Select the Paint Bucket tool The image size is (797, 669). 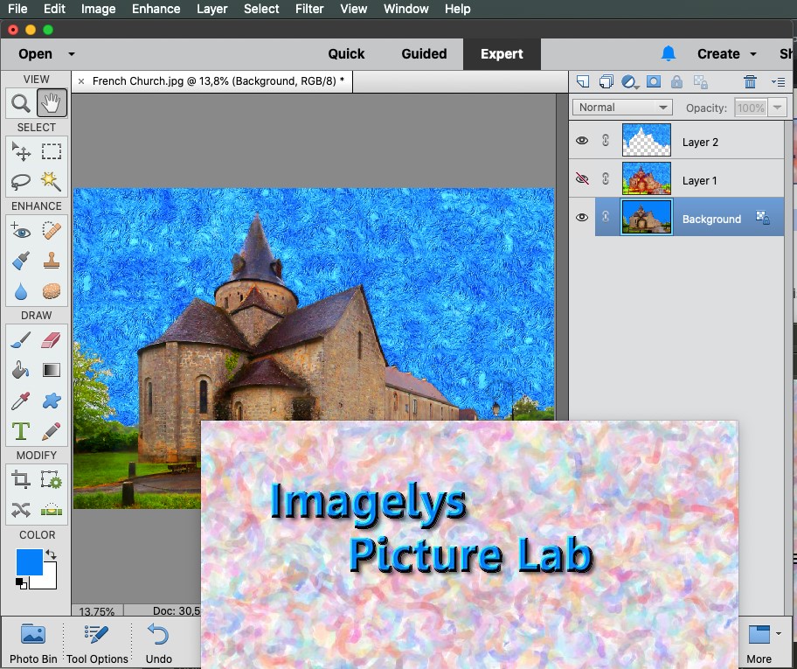(x=21, y=371)
